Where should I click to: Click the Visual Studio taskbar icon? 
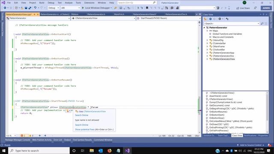[127, 151]
